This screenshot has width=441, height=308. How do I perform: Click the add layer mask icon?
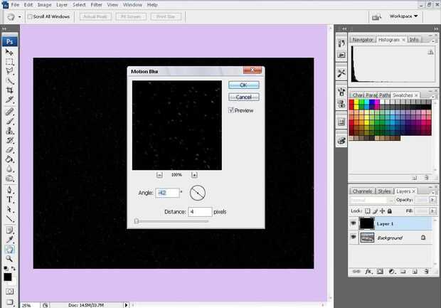380,272
